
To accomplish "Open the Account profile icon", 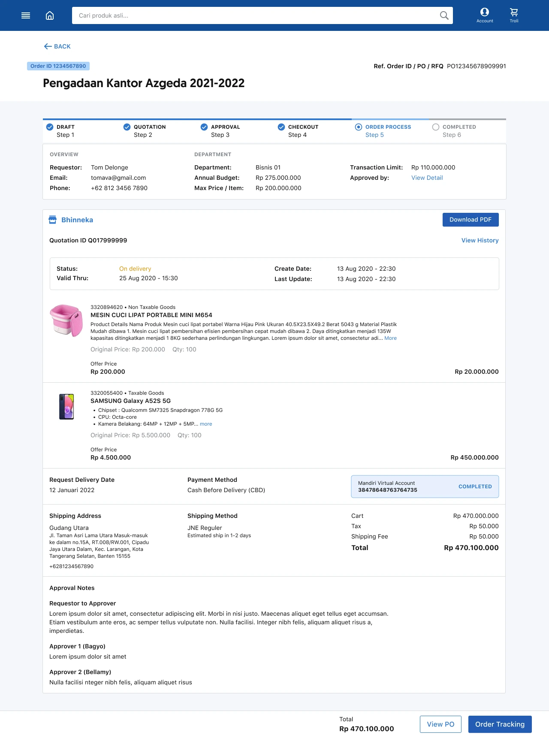I will [x=485, y=12].
